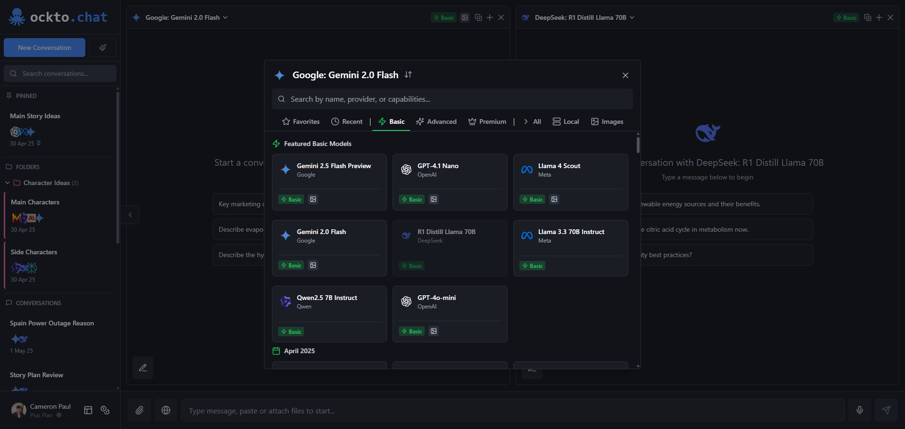The width and height of the screenshot is (905, 429).
Task: Add a panel with the Gemini header plus icon
Action: 490,17
